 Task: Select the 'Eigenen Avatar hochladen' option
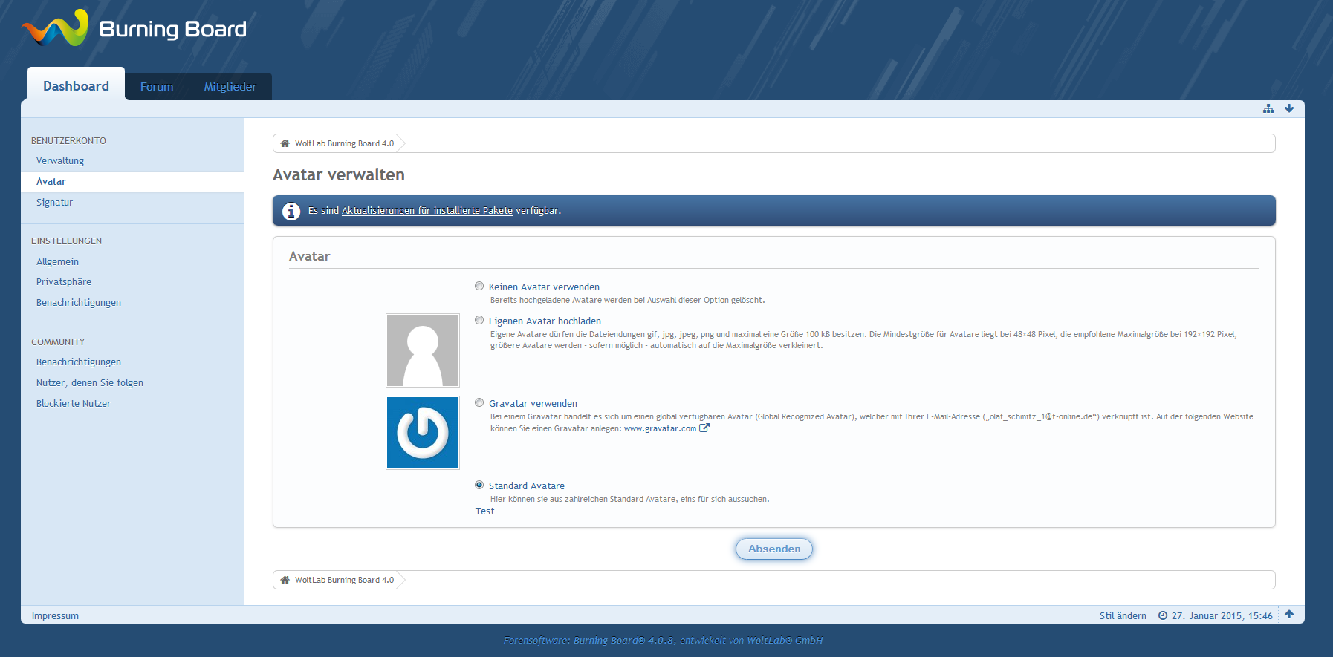coord(479,321)
